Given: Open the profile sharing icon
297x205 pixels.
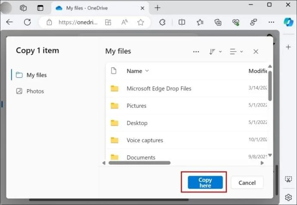Looking at the screenshot, I should [254, 22].
